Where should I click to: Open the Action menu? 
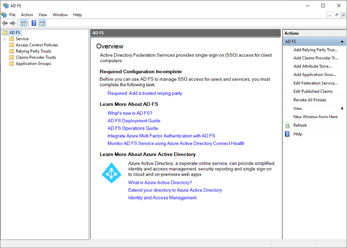point(27,15)
